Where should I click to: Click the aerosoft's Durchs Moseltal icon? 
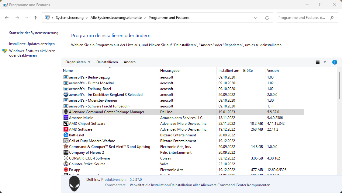click(x=66, y=83)
